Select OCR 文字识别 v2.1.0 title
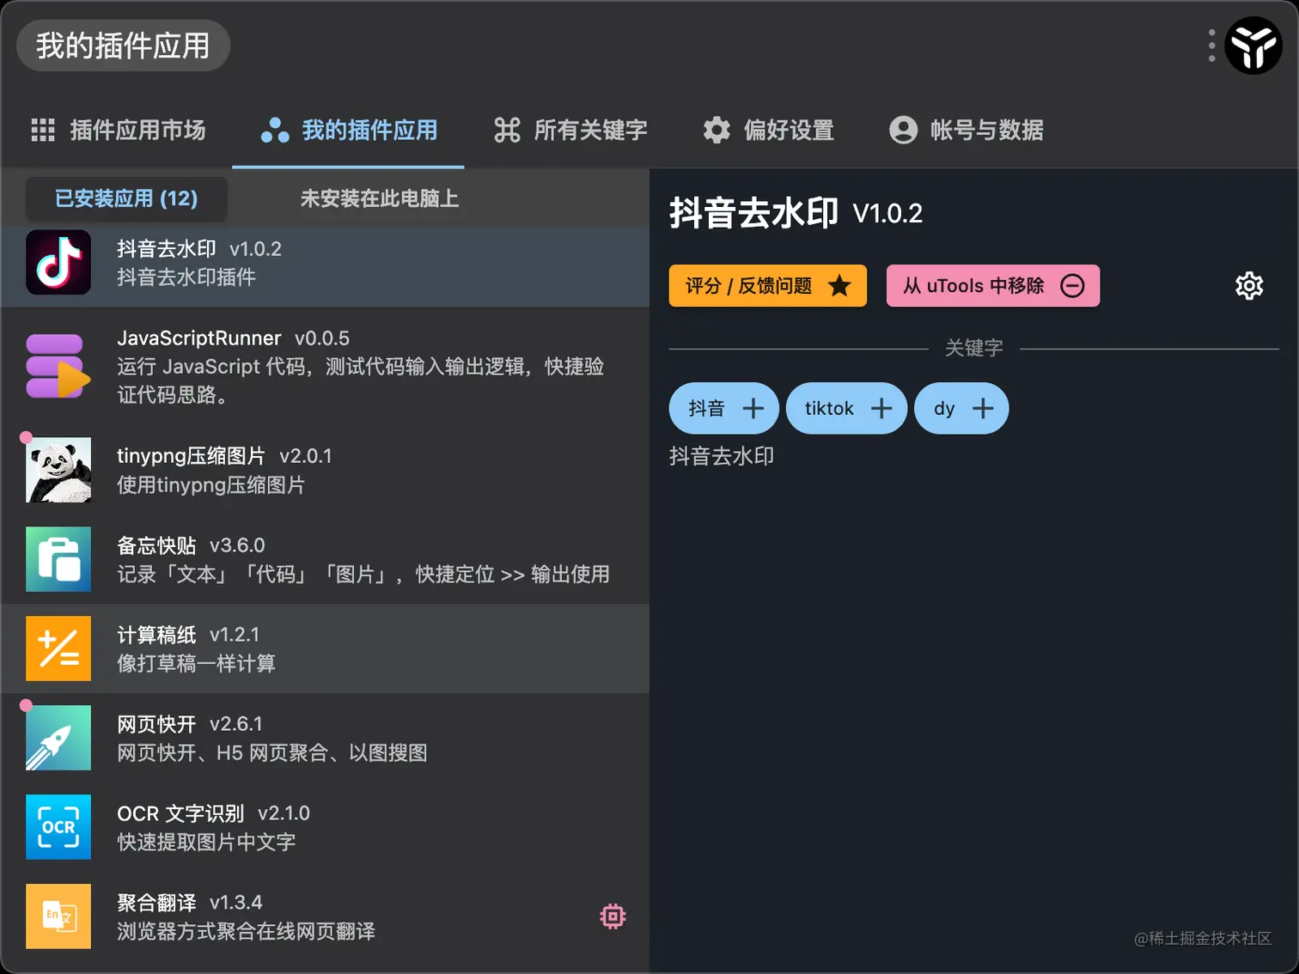 214,813
